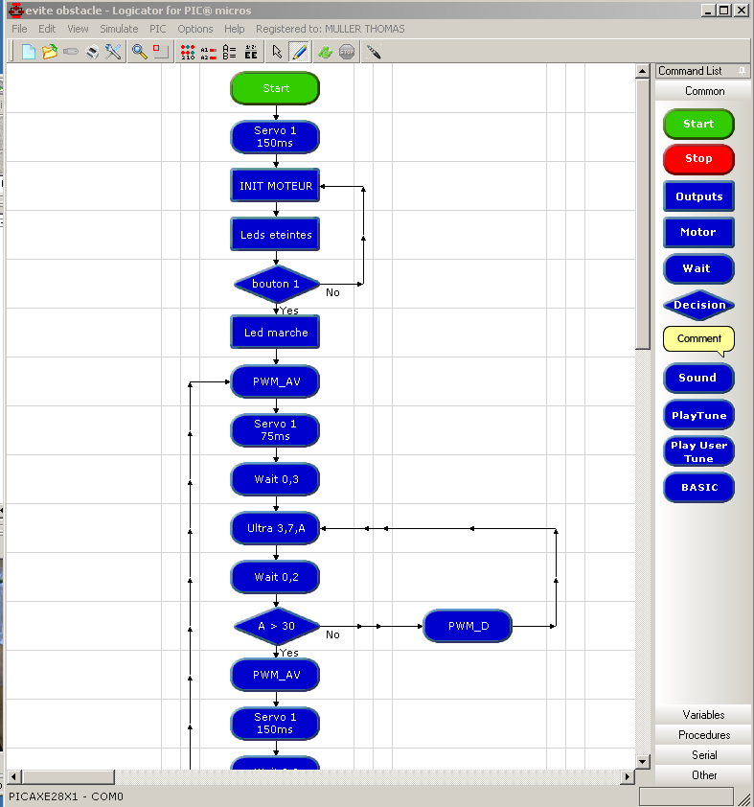Click the vertical scrollbar thumb

pyautogui.click(x=643, y=214)
